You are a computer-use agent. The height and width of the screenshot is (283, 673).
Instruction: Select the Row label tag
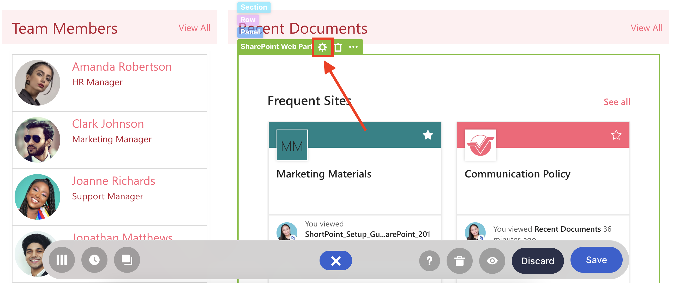[248, 20]
